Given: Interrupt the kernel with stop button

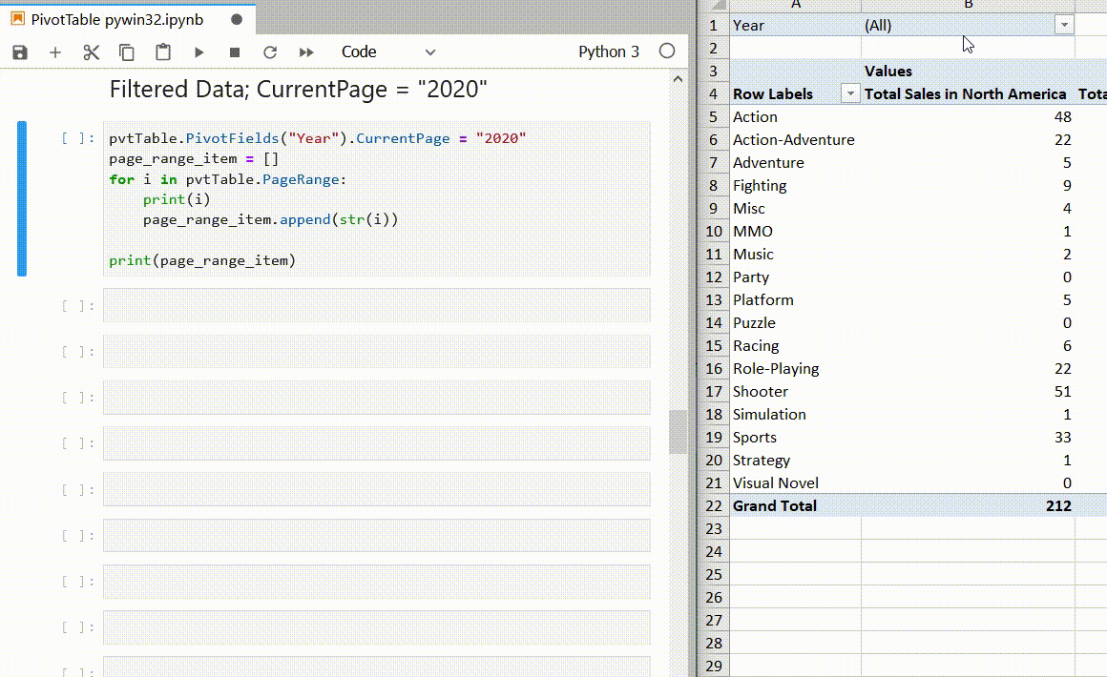Looking at the screenshot, I should [x=235, y=52].
